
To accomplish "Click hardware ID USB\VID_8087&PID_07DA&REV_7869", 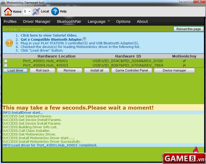I will click(128, 65).
